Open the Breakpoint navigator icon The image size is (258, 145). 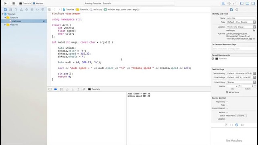[37, 10]
